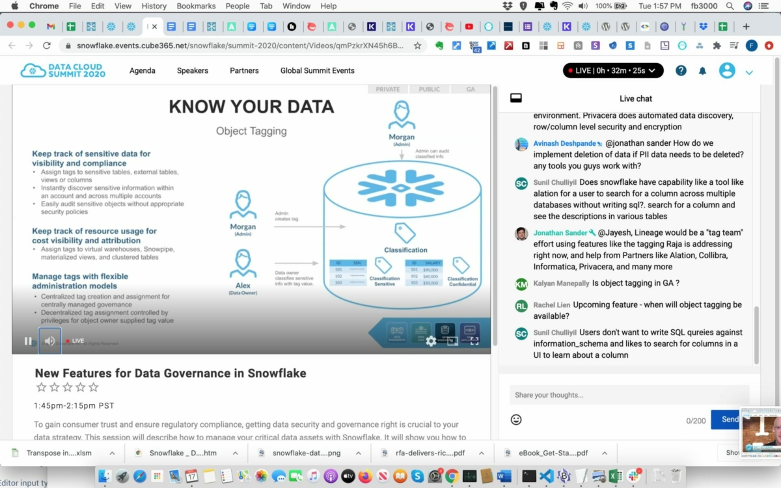Expand the profile account dropdown chevron
Image resolution: width=781 pixels, height=488 pixels.
coord(749,72)
